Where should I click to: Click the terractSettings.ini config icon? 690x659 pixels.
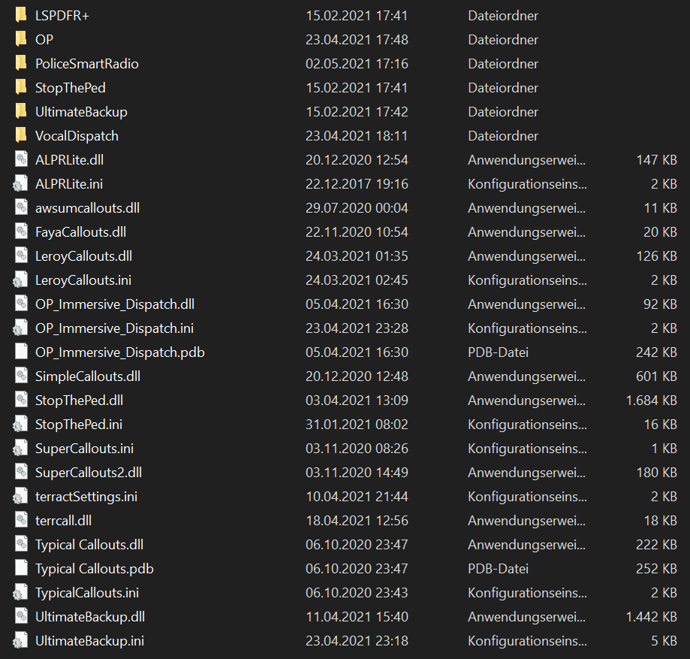click(x=20, y=497)
